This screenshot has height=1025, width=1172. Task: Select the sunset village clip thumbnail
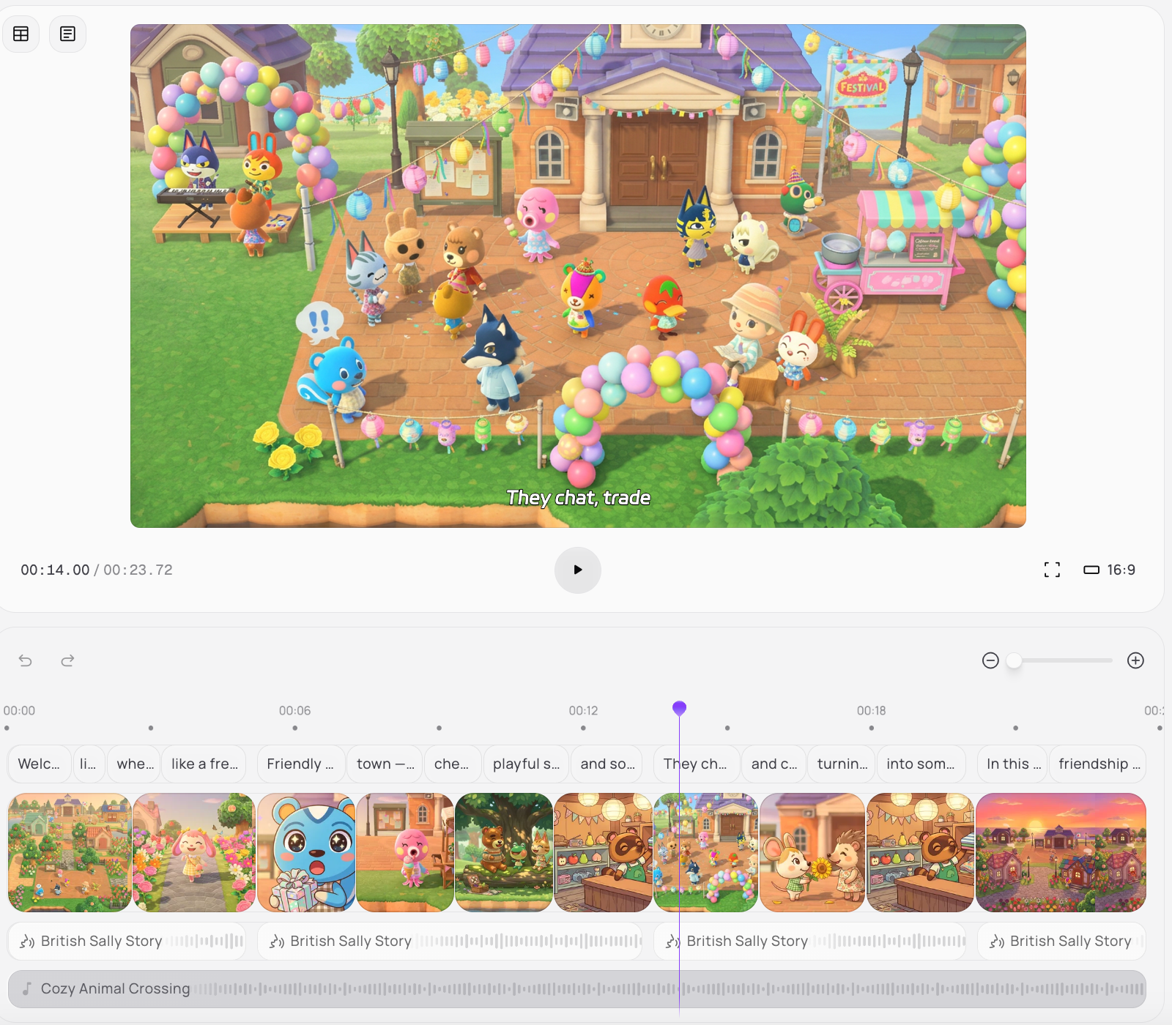pos(1060,852)
